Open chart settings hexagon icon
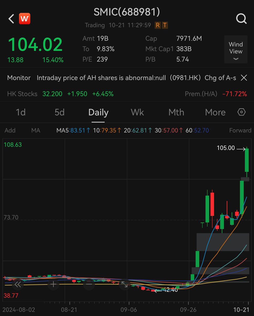254x316 pixels. point(241,112)
